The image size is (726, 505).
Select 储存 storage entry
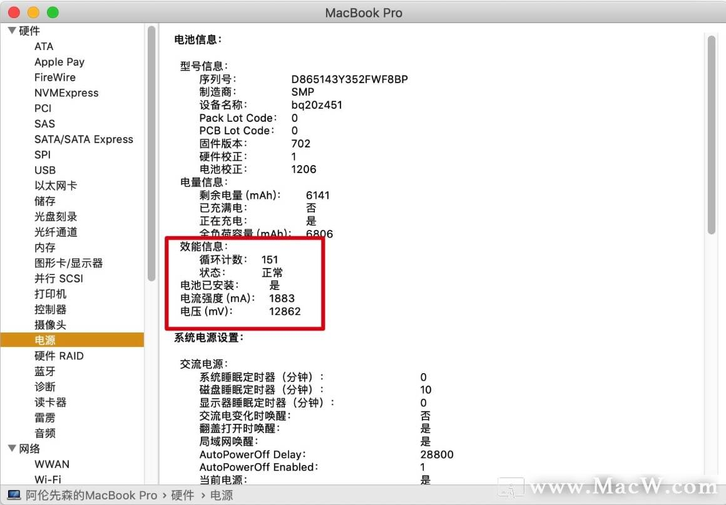(45, 201)
